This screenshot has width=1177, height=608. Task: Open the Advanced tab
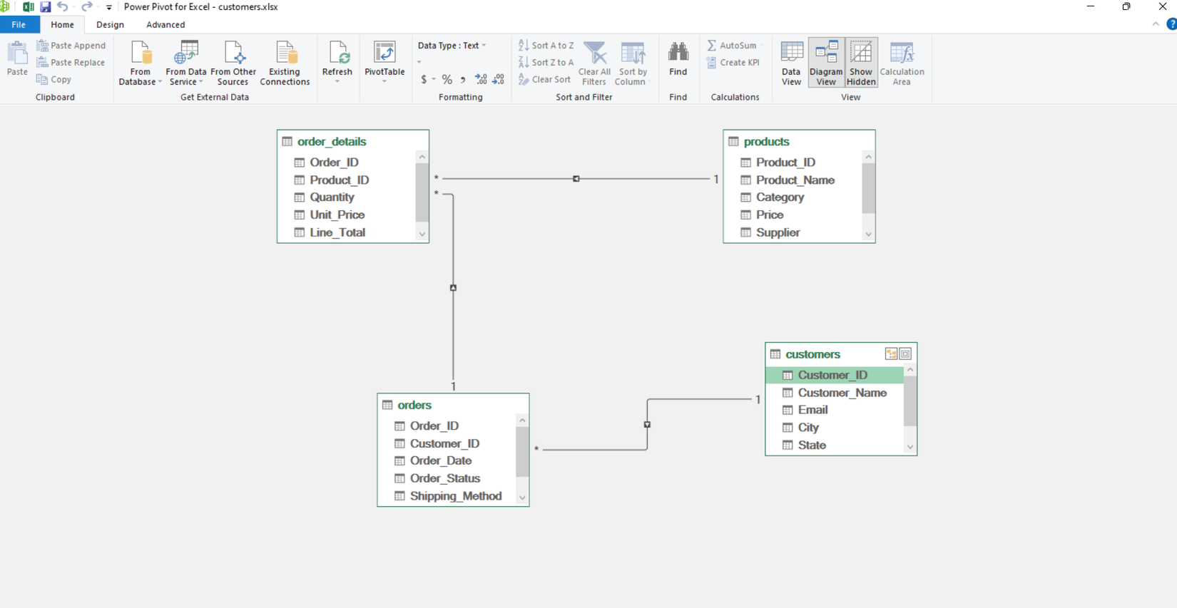click(165, 25)
